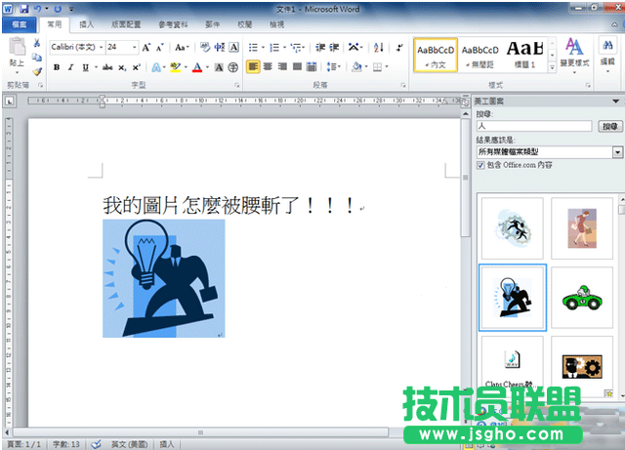Toggle Bold formatting

tap(57, 67)
